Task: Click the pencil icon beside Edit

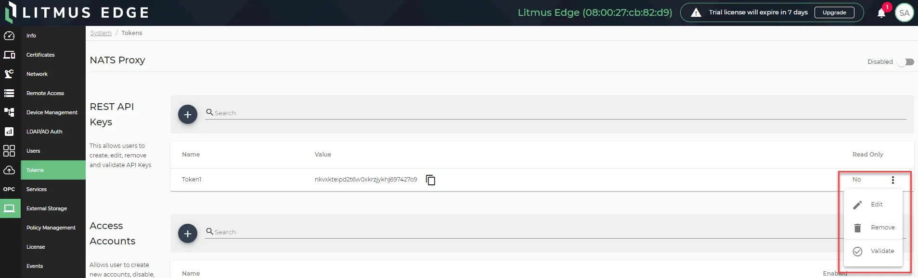Action: tap(857, 205)
